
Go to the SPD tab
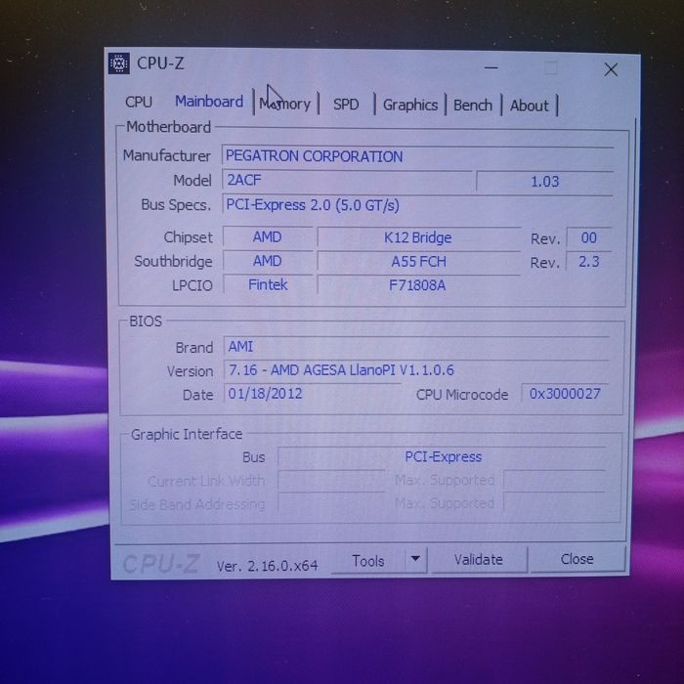pos(346,105)
